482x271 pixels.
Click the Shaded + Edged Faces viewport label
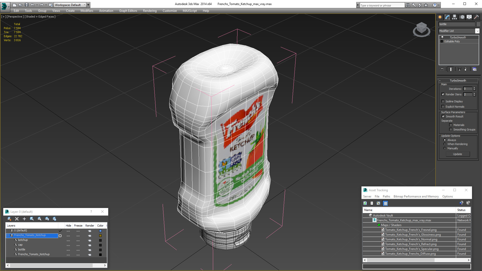40,17
